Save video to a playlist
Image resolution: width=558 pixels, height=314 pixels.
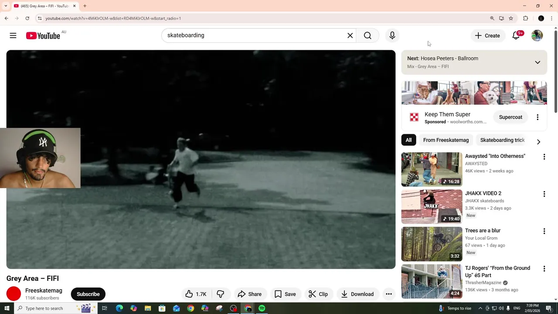point(285,294)
